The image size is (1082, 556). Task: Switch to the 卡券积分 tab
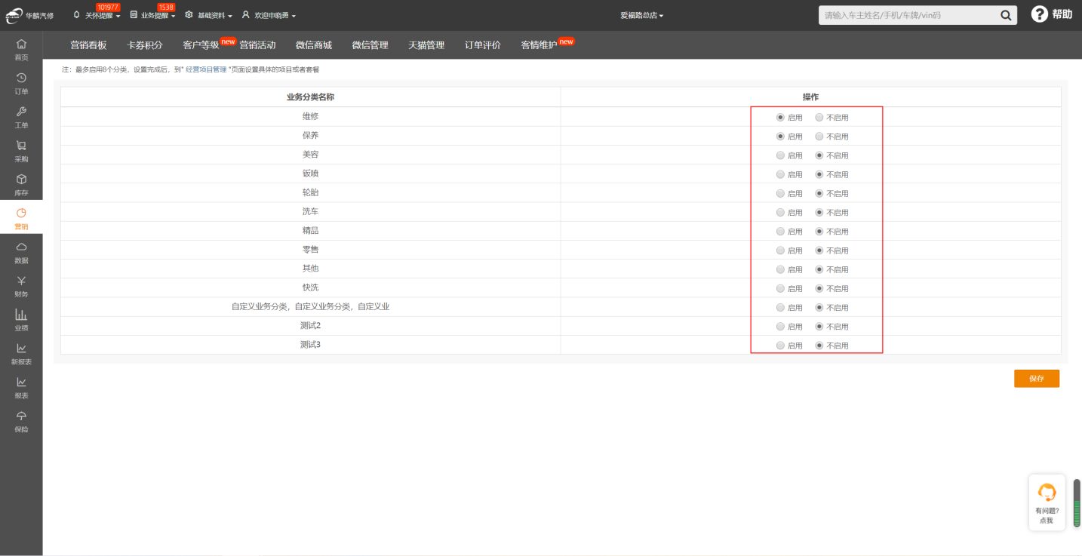tap(145, 45)
